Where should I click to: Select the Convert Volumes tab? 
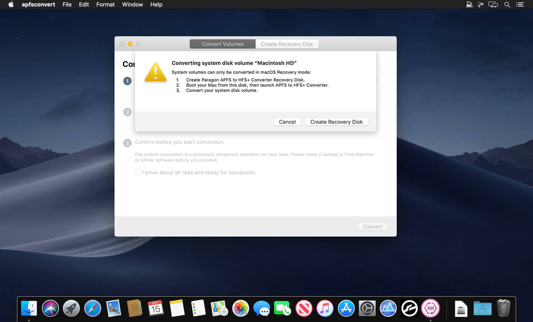222,44
